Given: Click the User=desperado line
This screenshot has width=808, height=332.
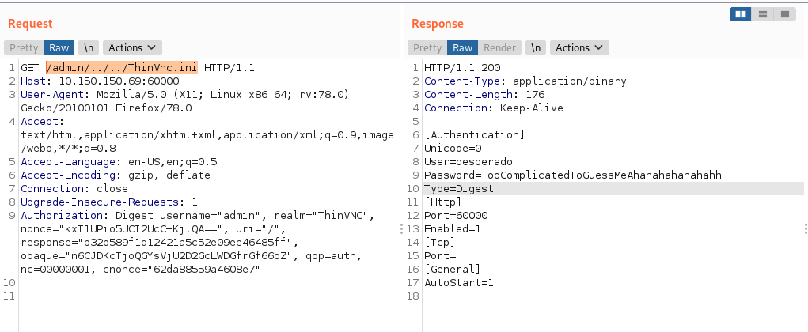Looking at the screenshot, I should 468,161.
